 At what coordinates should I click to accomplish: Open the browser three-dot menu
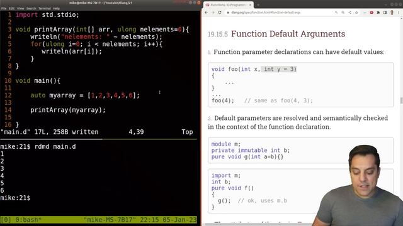[399, 13]
